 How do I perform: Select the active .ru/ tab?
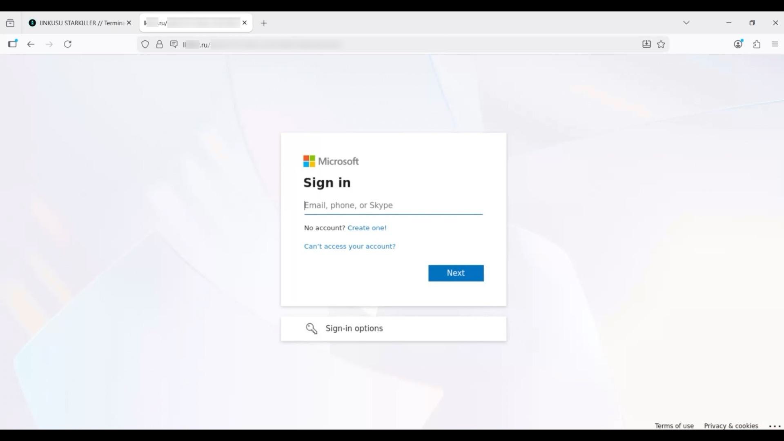coord(196,23)
